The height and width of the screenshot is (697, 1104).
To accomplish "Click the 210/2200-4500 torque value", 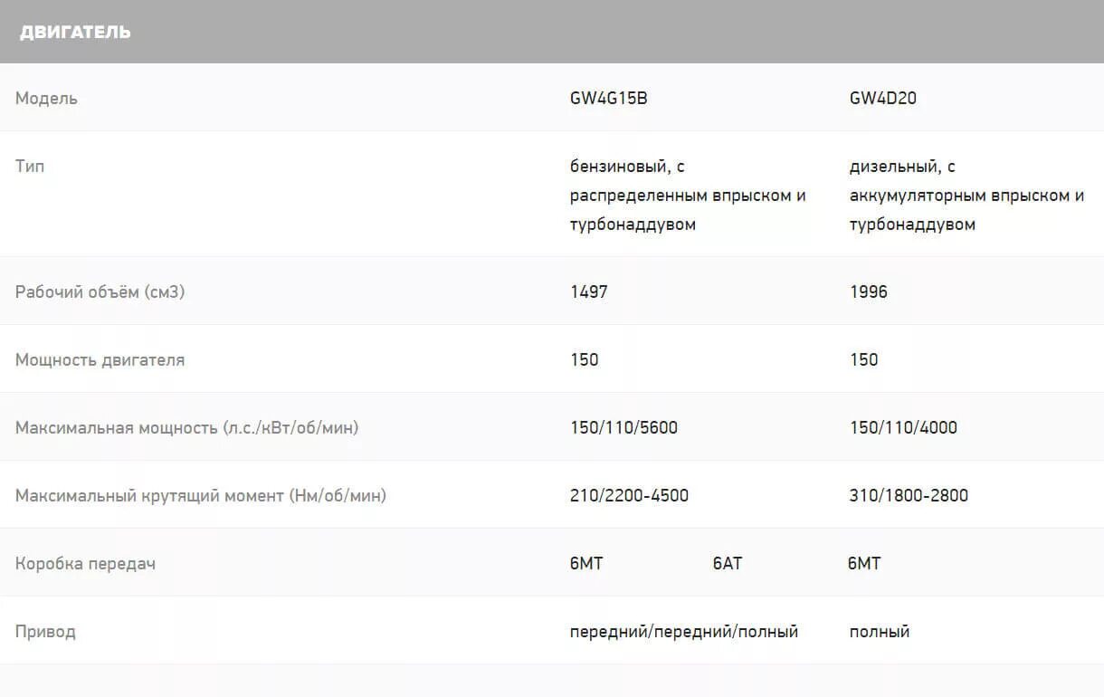I will point(629,496).
